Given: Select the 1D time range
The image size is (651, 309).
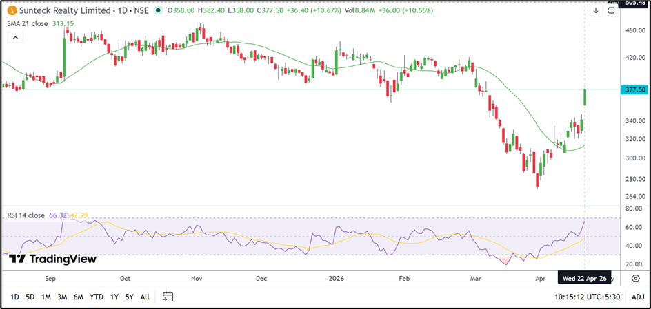Looking at the screenshot, I should pyautogui.click(x=14, y=297).
